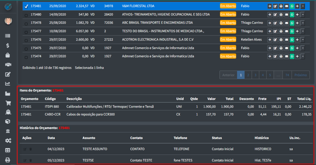Check the checkbox for quote 175478

click(x=26, y=23)
